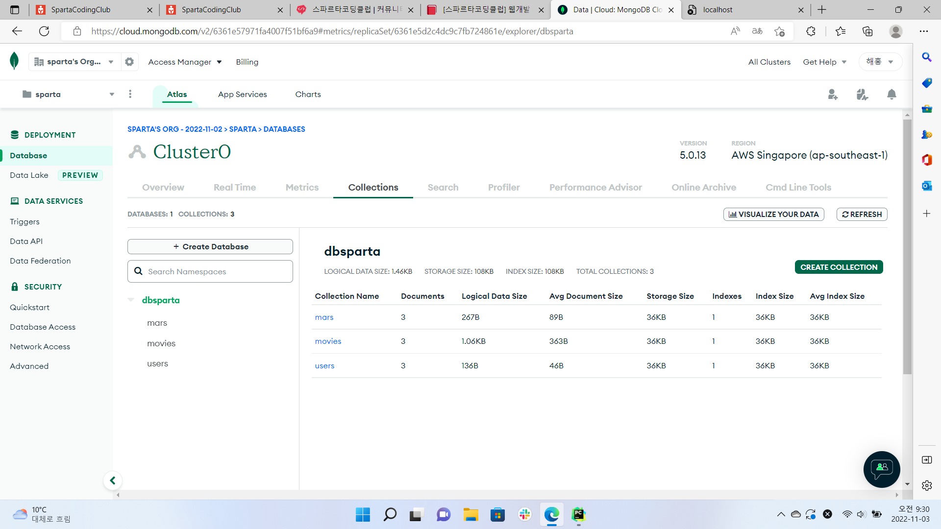Open Edge sidebar Outlook icon
The width and height of the screenshot is (941, 529).
(927, 186)
